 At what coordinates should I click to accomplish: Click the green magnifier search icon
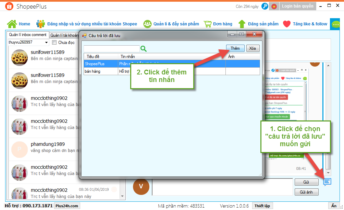coord(144,49)
